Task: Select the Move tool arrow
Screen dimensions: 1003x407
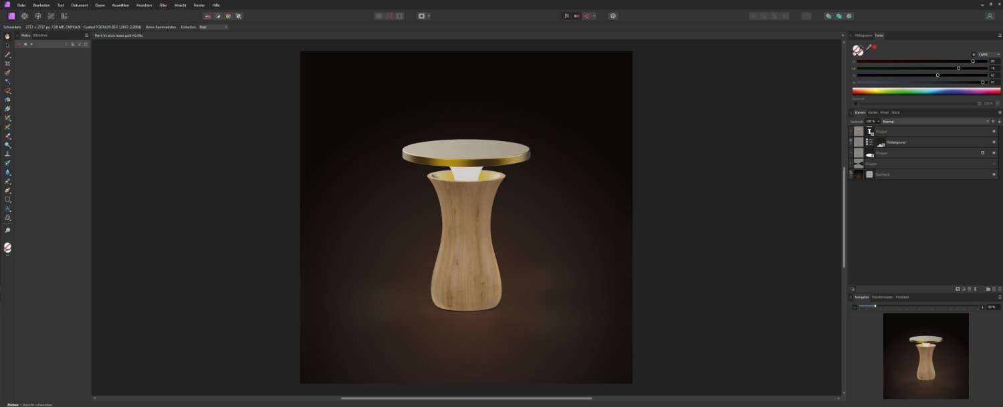Action: click(x=7, y=45)
